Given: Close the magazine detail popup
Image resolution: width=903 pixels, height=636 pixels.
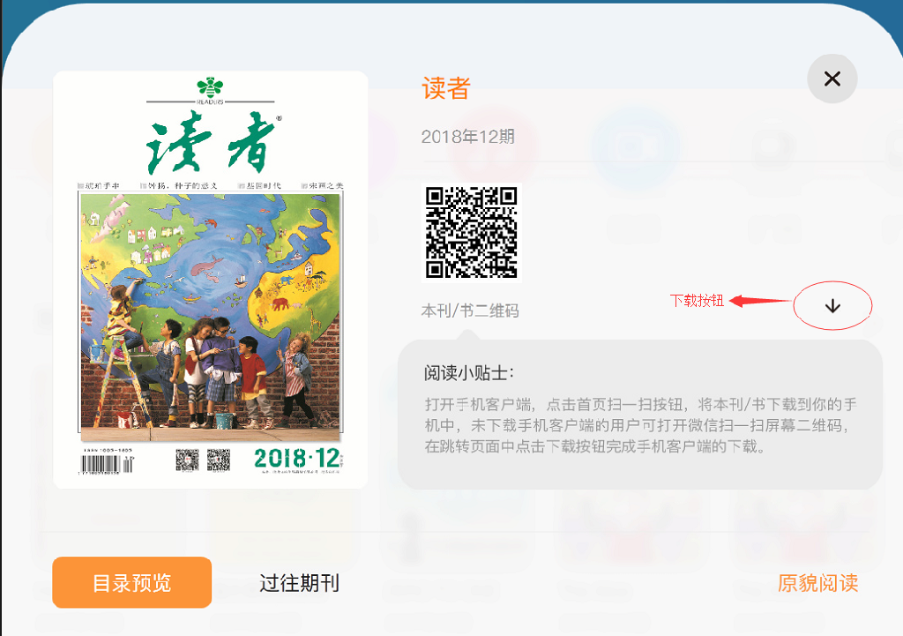Looking at the screenshot, I should (x=832, y=79).
